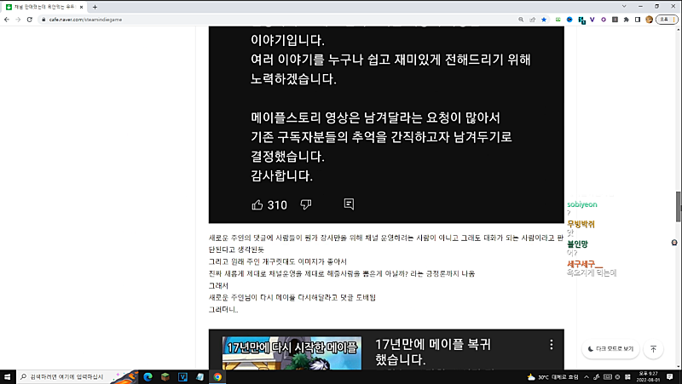The height and width of the screenshot is (384, 682).
Task: Open the three-dot menu on video card
Action: click(551, 345)
